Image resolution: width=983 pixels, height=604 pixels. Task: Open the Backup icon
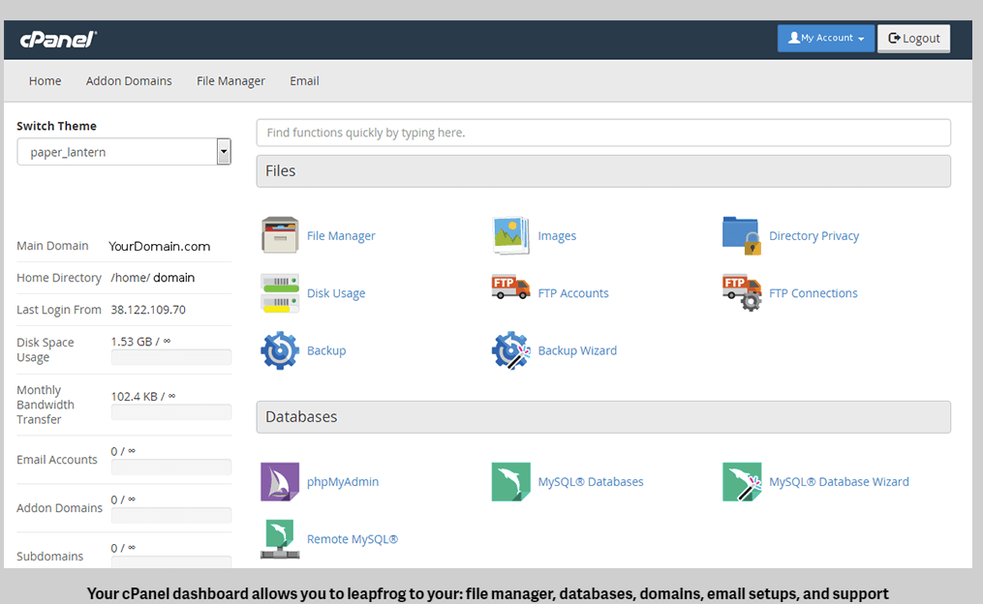(x=280, y=350)
